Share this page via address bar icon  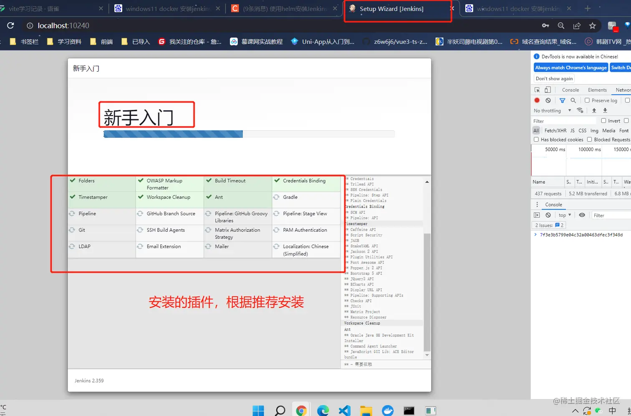[x=577, y=25]
